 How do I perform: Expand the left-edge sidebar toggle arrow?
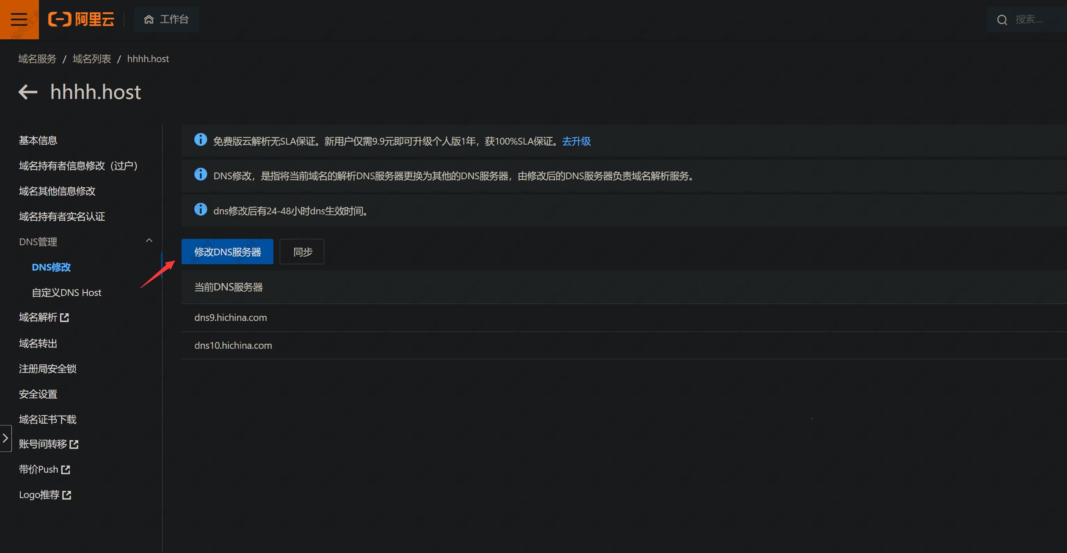click(6, 438)
